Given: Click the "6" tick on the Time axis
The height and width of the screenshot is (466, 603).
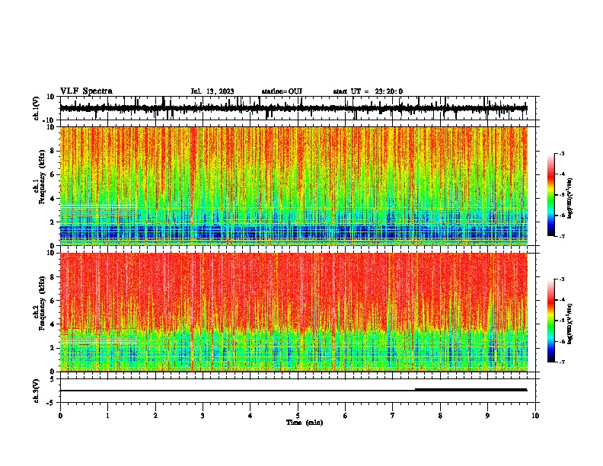Looking at the screenshot, I should pos(346,416).
